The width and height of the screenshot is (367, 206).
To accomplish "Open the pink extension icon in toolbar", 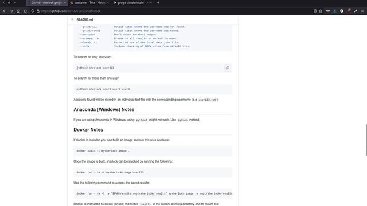I will [x=349, y=11].
